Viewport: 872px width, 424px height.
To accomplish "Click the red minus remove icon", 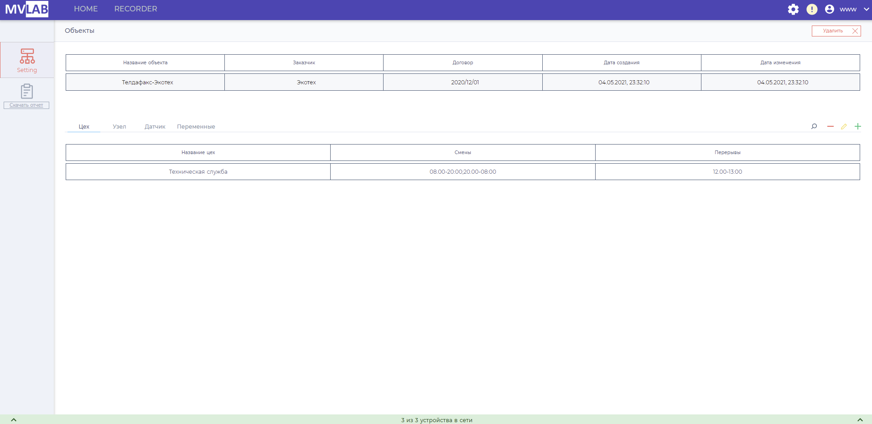I will click(x=830, y=126).
